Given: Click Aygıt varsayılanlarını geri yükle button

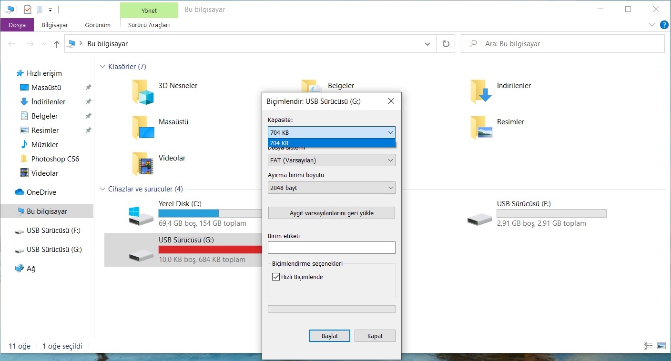Looking at the screenshot, I should pyautogui.click(x=332, y=213).
